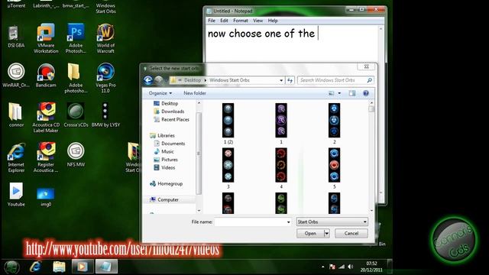Select the Crossa'sCDs desktop icon
Image resolution: width=489 pixels, height=275 pixels.
pos(76,115)
